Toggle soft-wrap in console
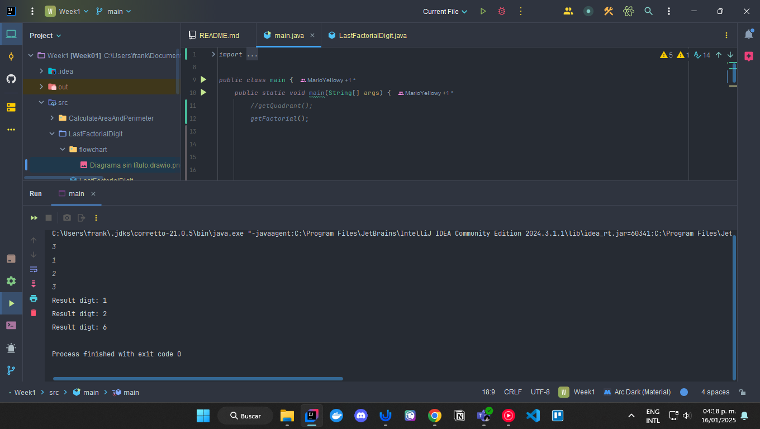This screenshot has height=429, width=760. coord(34,269)
